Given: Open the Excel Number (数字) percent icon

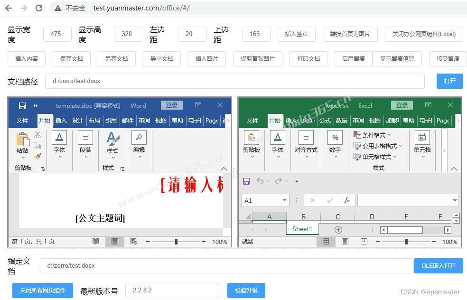Looking at the screenshot, I should (335, 138).
